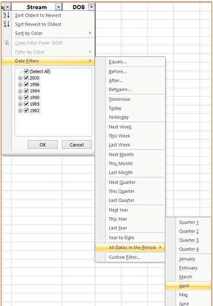Click the Sort Oldest to Newest A-Z icon
This screenshot has height=306, width=213.
[6, 15]
